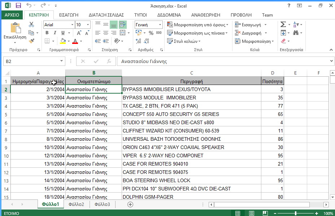Switch to Page Layout view in status bar

(252, 213)
